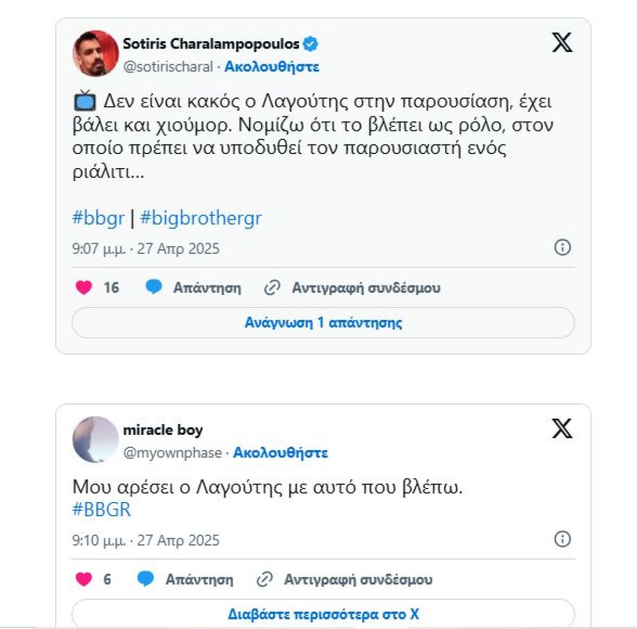The image size is (637, 629).
Task: Like miracle boy's tweet with the heart
Action: point(84,579)
